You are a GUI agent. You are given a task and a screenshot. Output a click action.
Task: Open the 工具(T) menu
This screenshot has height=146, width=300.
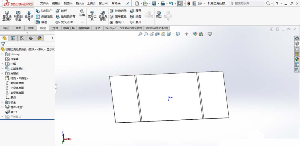point(91,3)
